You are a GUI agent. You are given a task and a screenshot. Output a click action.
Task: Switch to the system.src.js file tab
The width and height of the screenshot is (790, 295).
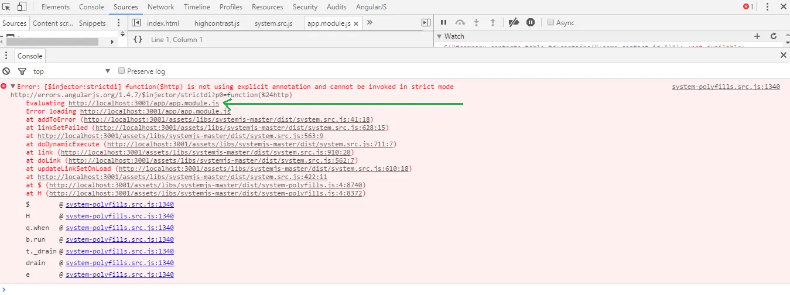pos(273,23)
